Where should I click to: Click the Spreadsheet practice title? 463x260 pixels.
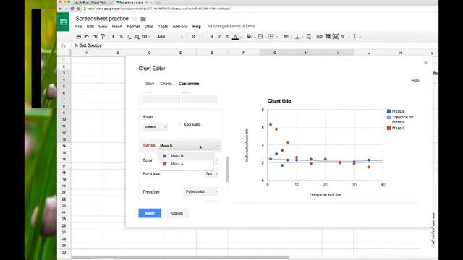point(102,19)
